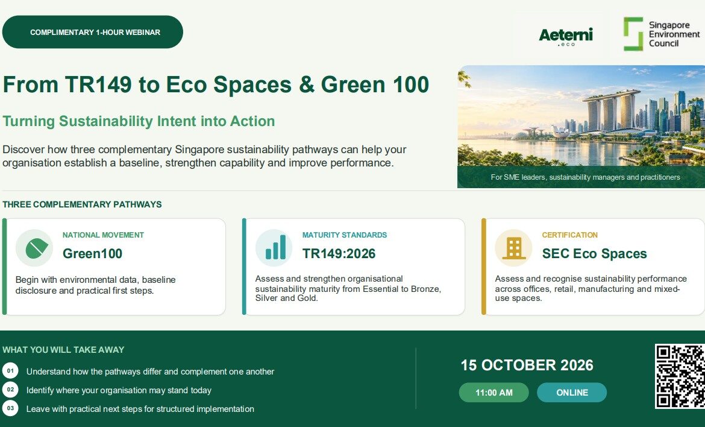This screenshot has width=705, height=427.
Task: Click the Certification label
Action: 569,235
